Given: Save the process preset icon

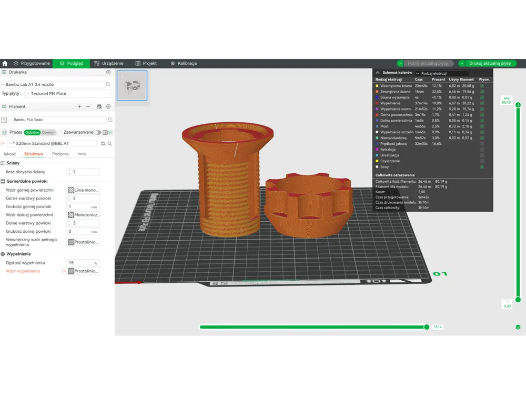Looking at the screenshot, I should point(103,143).
